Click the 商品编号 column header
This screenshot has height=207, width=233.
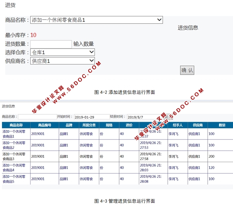coord(45,125)
